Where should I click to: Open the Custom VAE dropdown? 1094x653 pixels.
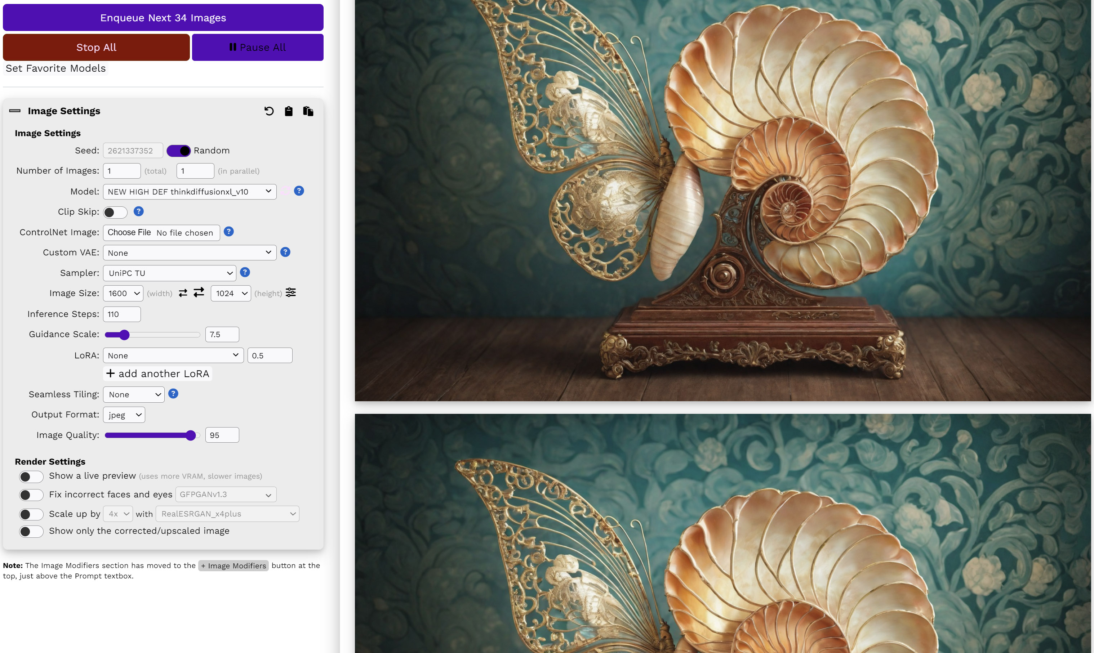tap(190, 252)
